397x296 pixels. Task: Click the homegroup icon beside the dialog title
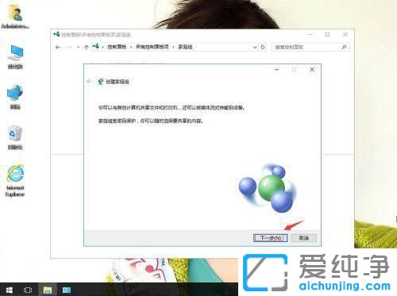click(x=101, y=82)
